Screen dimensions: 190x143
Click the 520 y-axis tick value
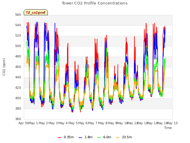coord(18,36)
